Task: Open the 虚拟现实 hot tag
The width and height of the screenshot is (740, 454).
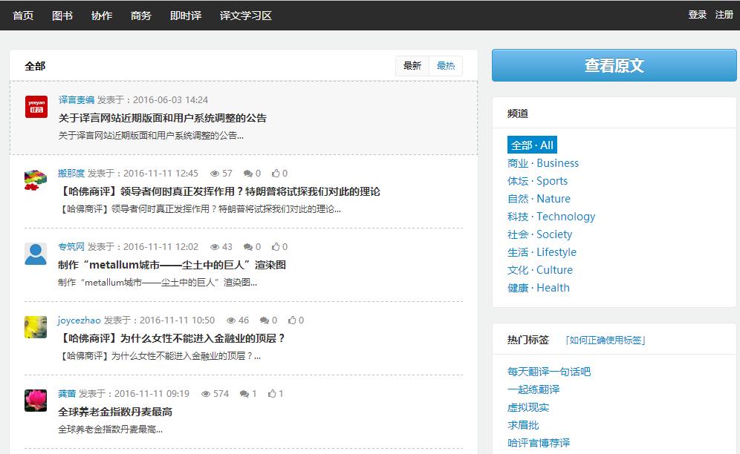Action: 527,407
